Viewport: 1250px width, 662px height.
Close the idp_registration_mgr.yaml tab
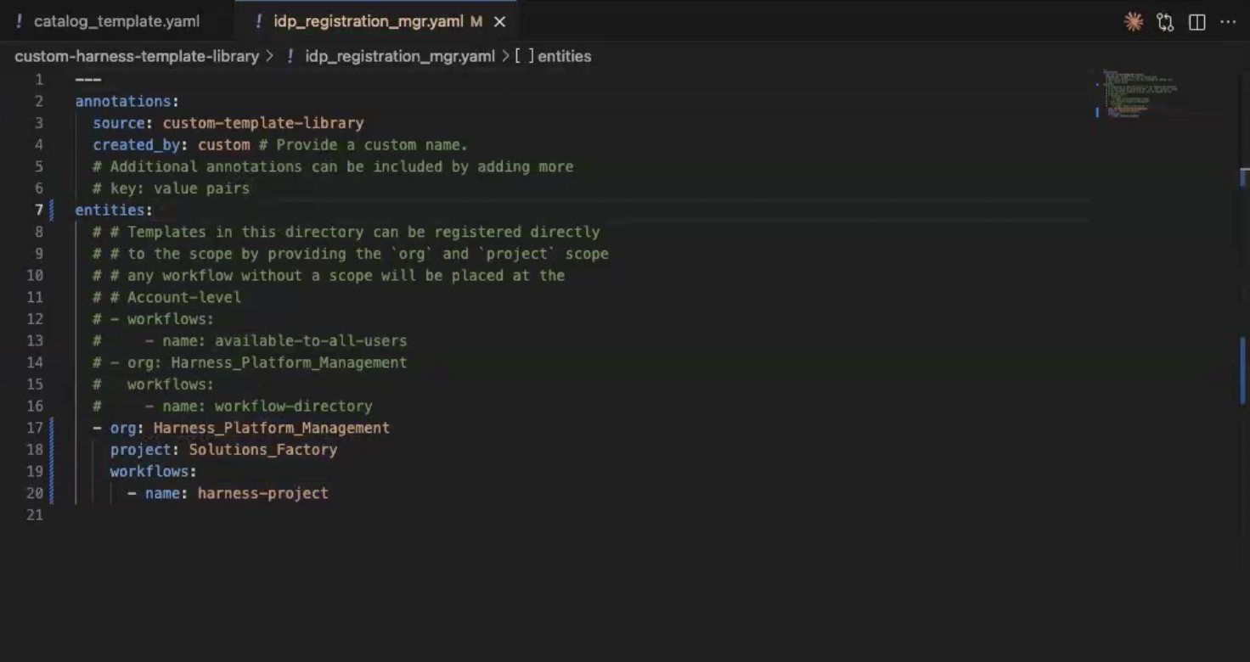click(x=499, y=22)
